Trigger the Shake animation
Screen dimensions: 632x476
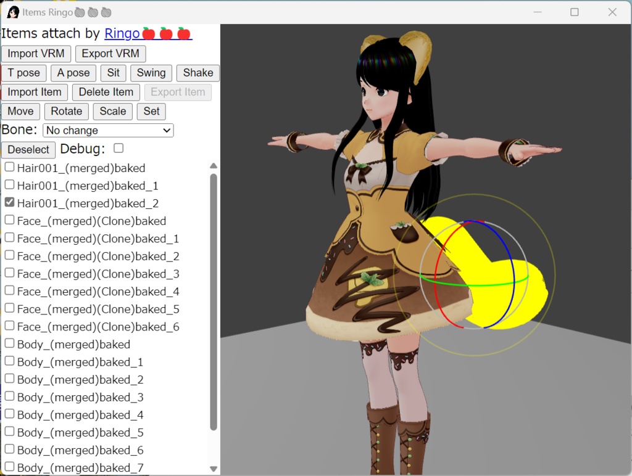tap(197, 73)
